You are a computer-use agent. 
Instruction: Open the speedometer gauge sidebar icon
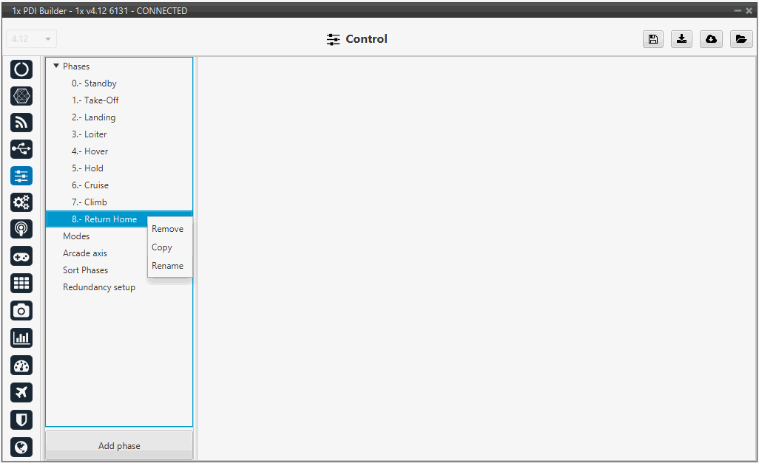coord(21,366)
